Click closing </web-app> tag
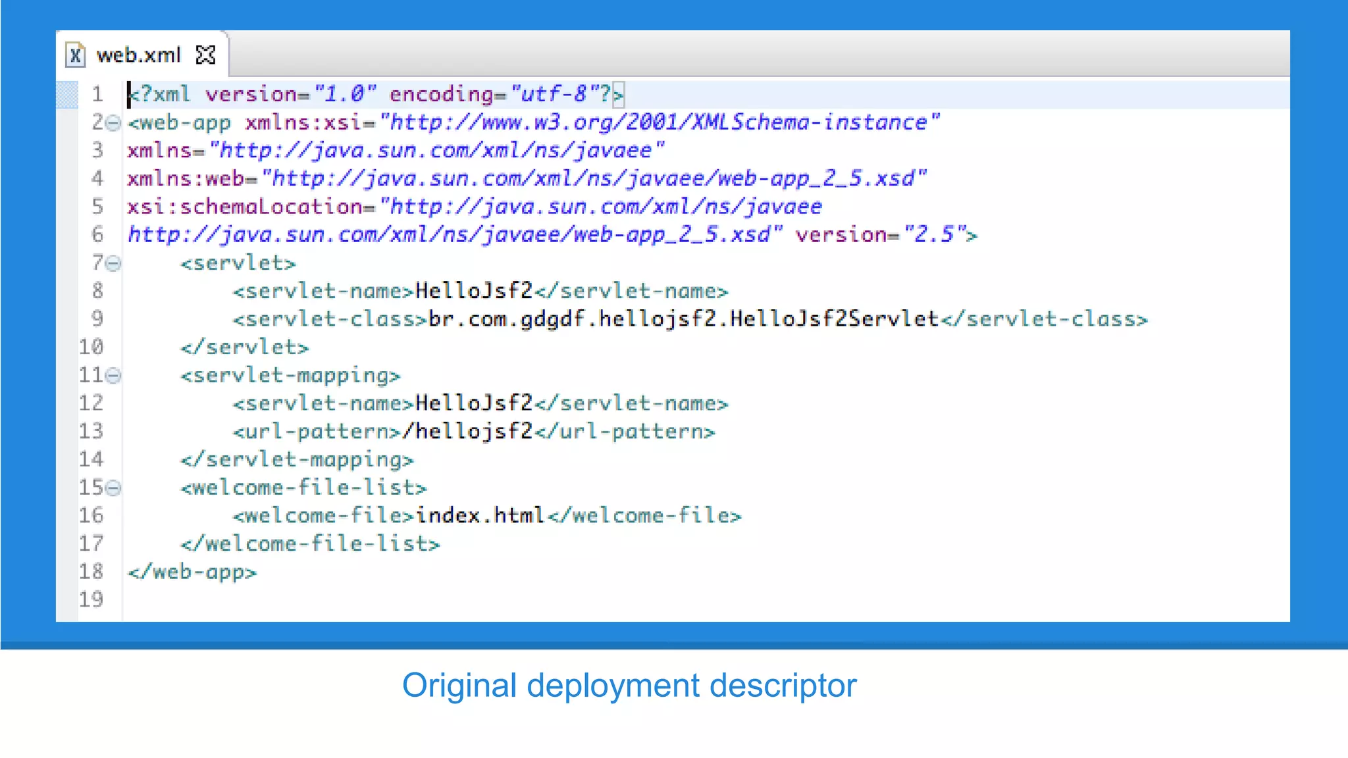Viewport: 1348px width, 758px height. click(x=192, y=572)
